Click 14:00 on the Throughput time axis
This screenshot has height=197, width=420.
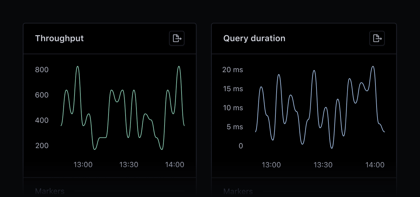(175, 164)
